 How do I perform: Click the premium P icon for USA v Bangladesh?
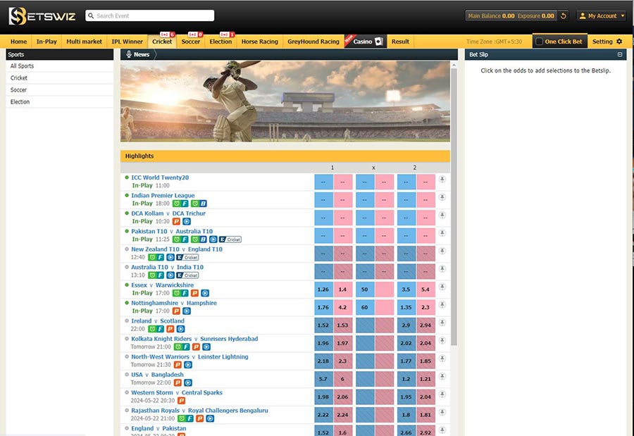[177, 383]
